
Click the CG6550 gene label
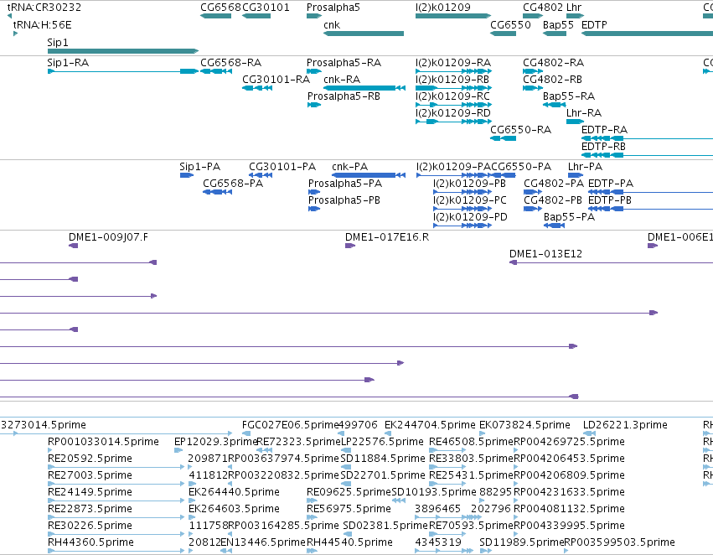click(x=510, y=24)
